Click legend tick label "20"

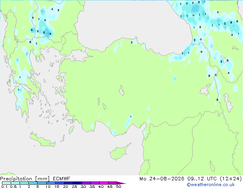[x=66, y=186]
